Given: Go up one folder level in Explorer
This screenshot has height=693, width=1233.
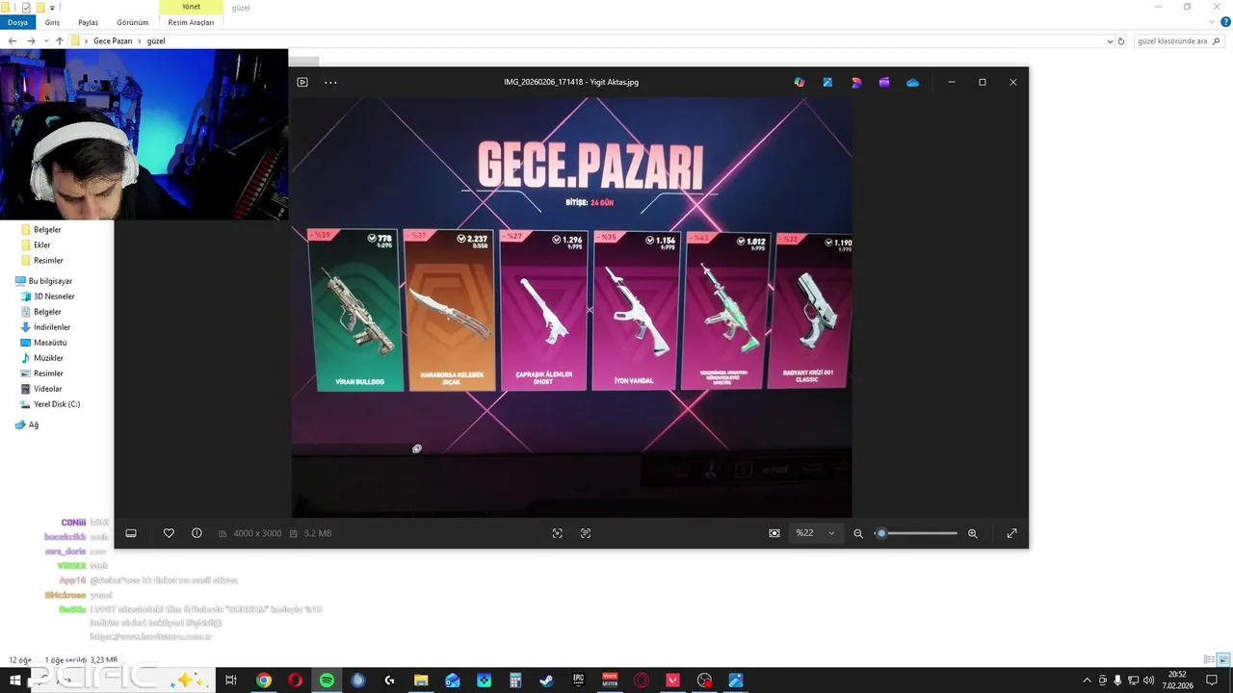Looking at the screenshot, I should pyautogui.click(x=60, y=41).
